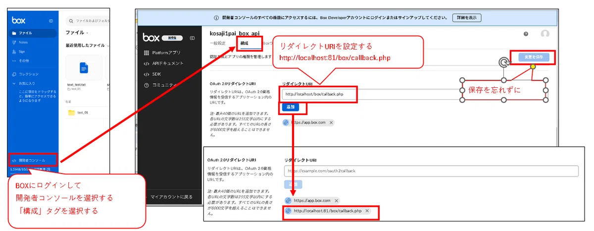This screenshot has width=594, height=231.
Task: Click the file search field
Action: (x=87, y=21)
